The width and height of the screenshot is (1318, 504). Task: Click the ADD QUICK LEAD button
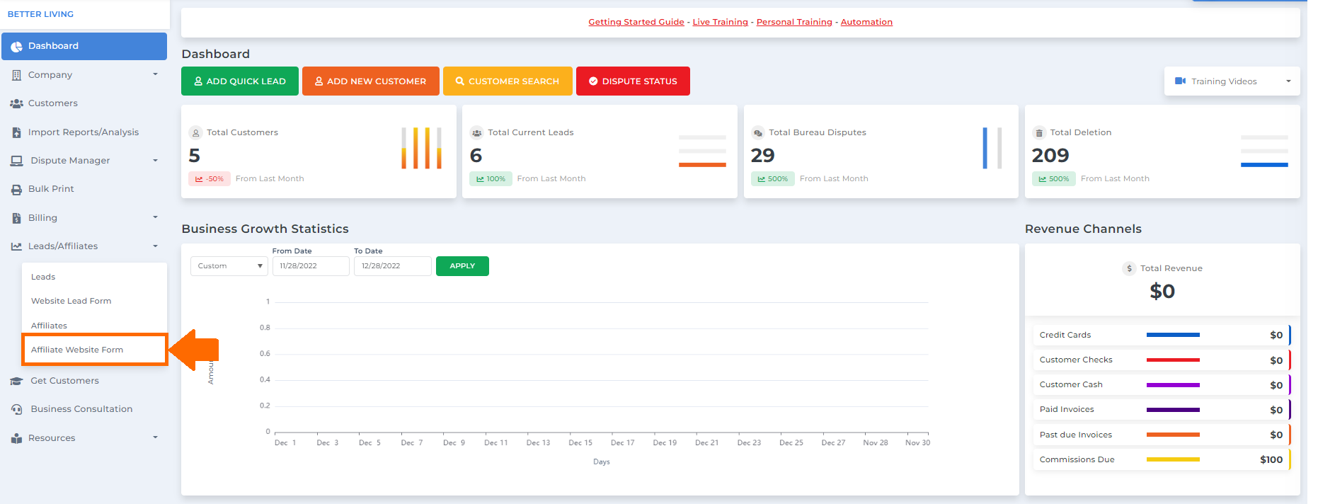click(240, 81)
